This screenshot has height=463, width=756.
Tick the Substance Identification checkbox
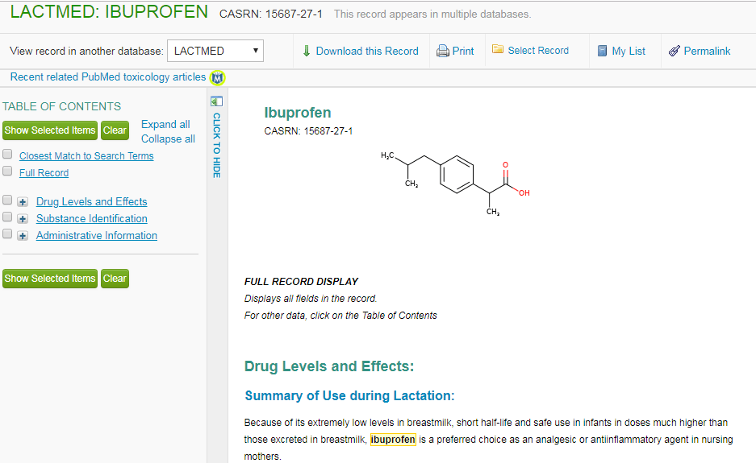point(7,217)
